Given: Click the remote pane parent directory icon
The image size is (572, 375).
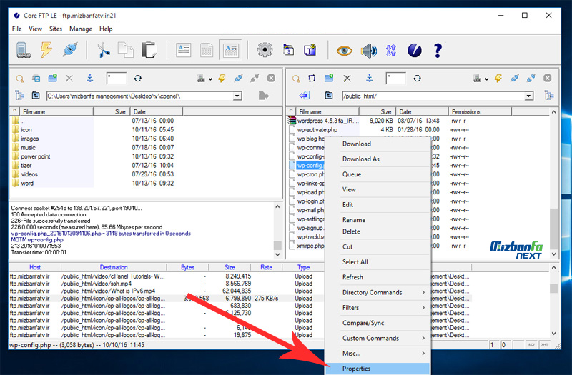Looking at the screenshot, I should (x=329, y=95).
